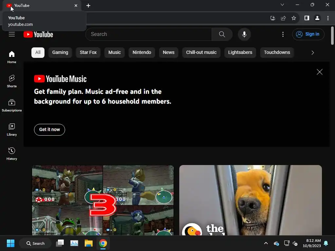Click the OneDrive cloud tray icon
This screenshot has height=251, width=335.
276,243
